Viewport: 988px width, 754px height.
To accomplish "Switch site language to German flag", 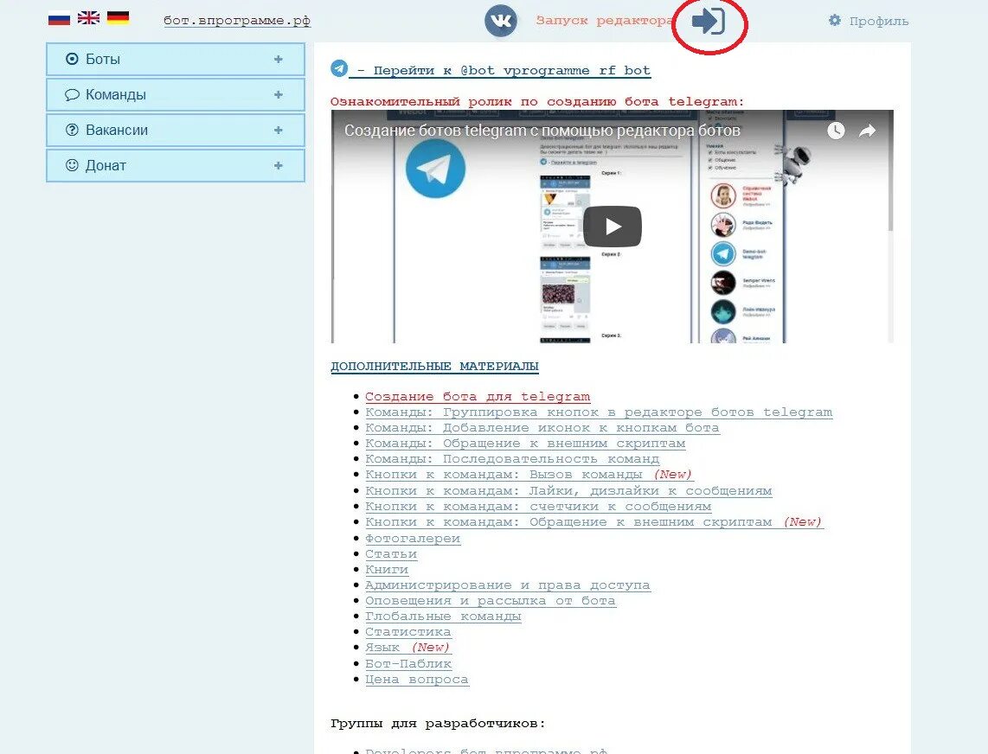I will (118, 17).
